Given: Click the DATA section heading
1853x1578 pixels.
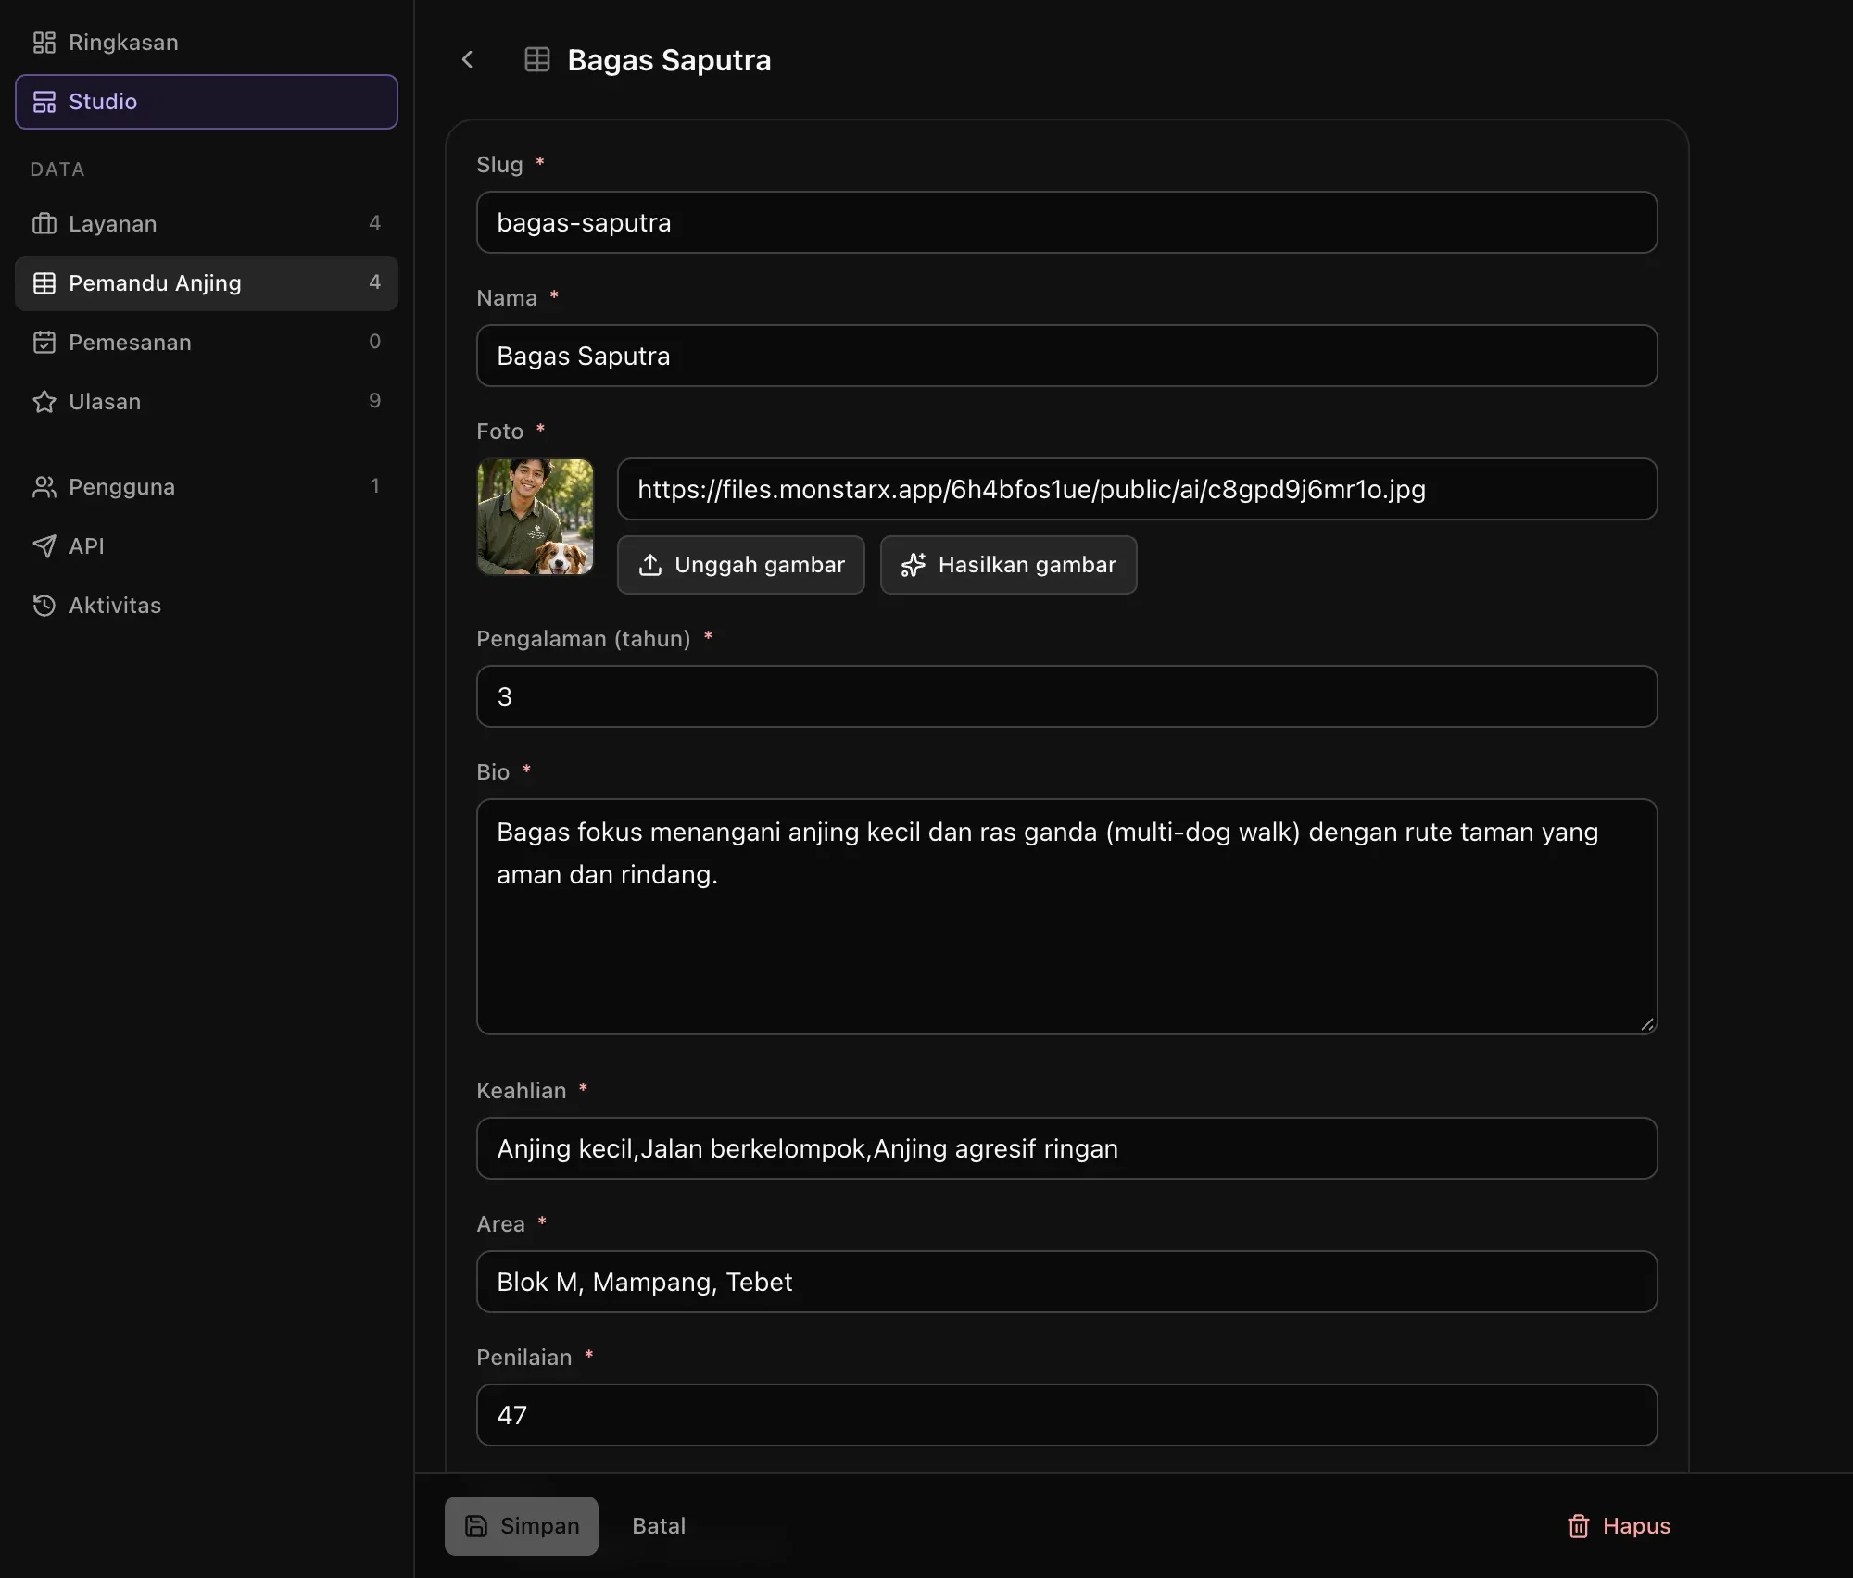Looking at the screenshot, I should [x=57, y=169].
